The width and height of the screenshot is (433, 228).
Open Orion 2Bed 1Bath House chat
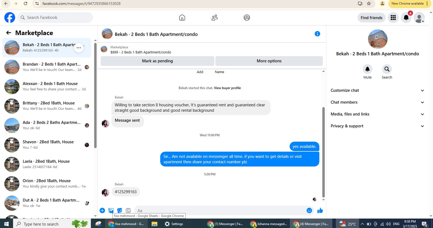[x=47, y=183]
